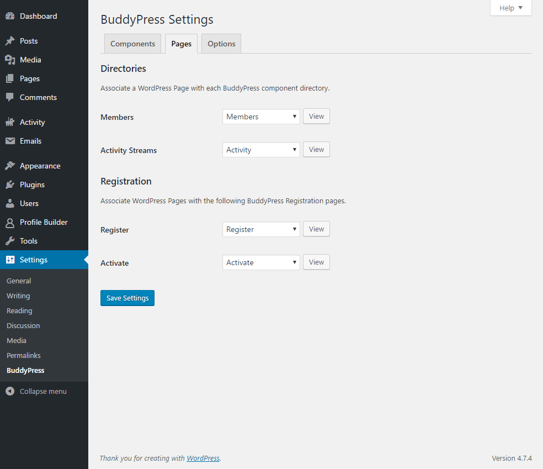Open BuddyPress settings submenu

pos(25,370)
